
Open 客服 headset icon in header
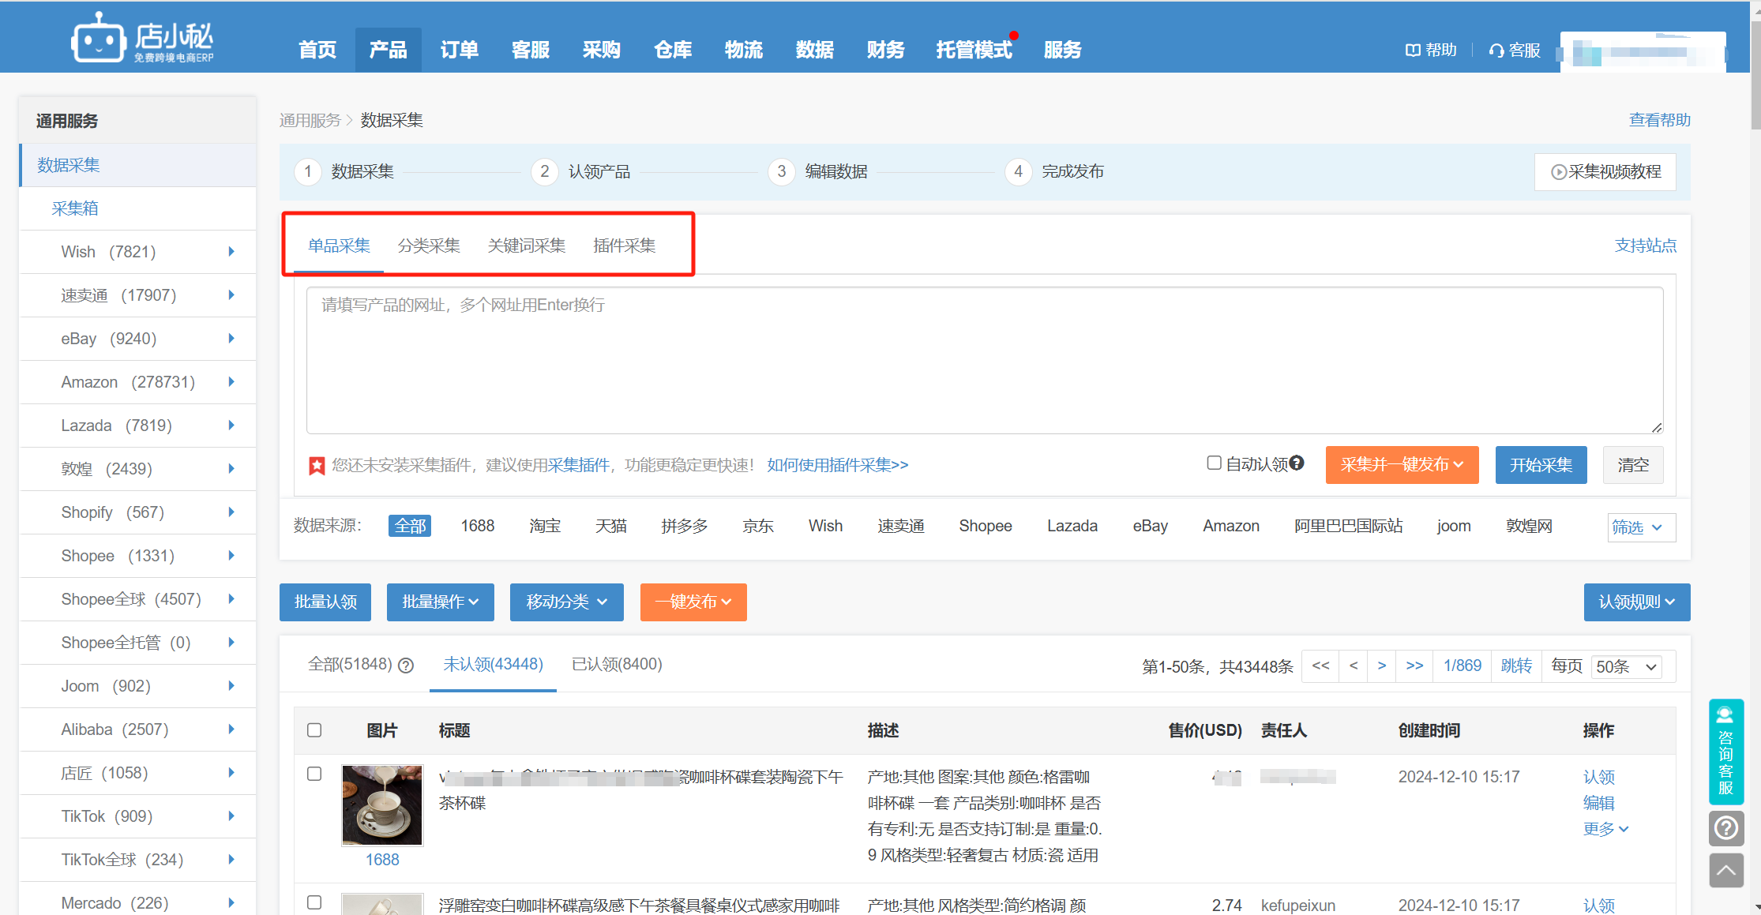point(1496,51)
